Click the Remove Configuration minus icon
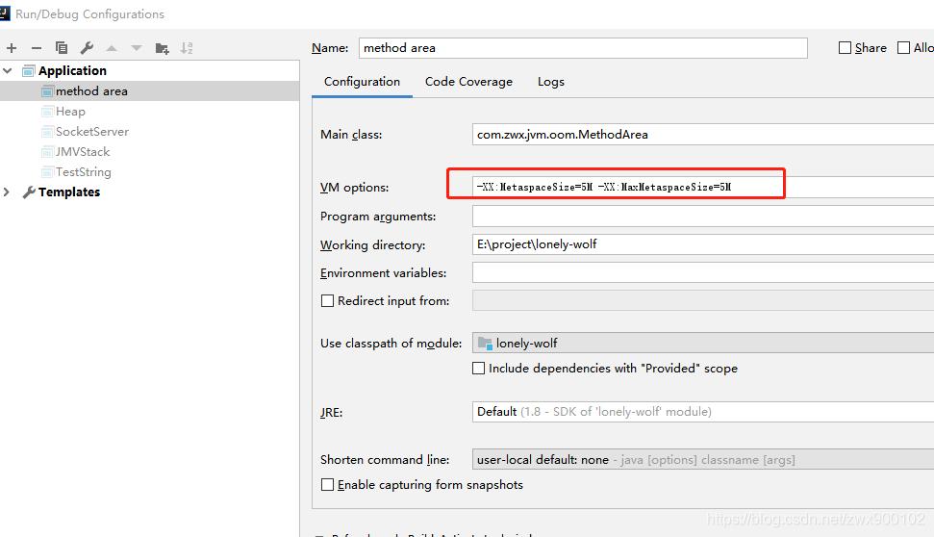The height and width of the screenshot is (537, 934). click(x=37, y=48)
